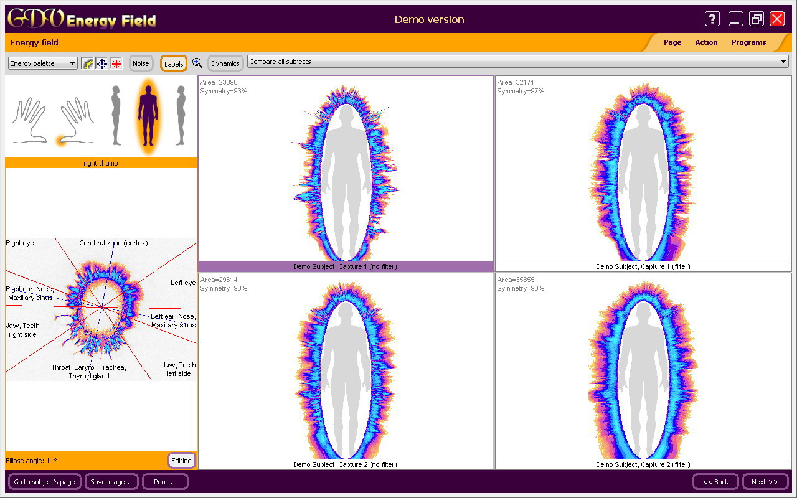Viewport: 797px width, 498px height.
Task: Click the Area=23098 value text
Action: pos(219,82)
